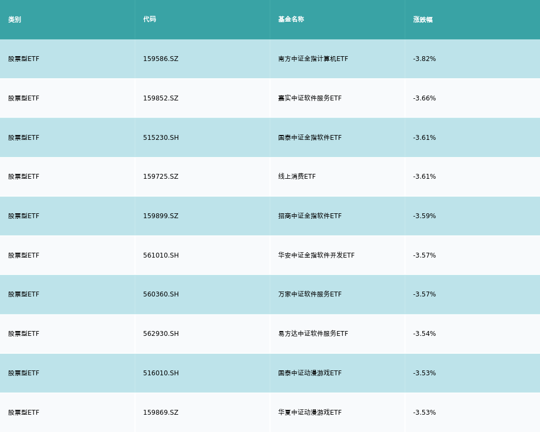Click -3.57% in the 561010.SH row
The width and height of the screenshot is (540, 432).
tap(424, 255)
